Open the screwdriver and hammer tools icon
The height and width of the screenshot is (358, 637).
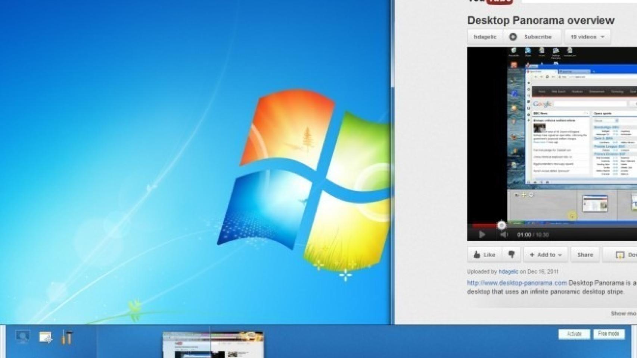point(66,337)
